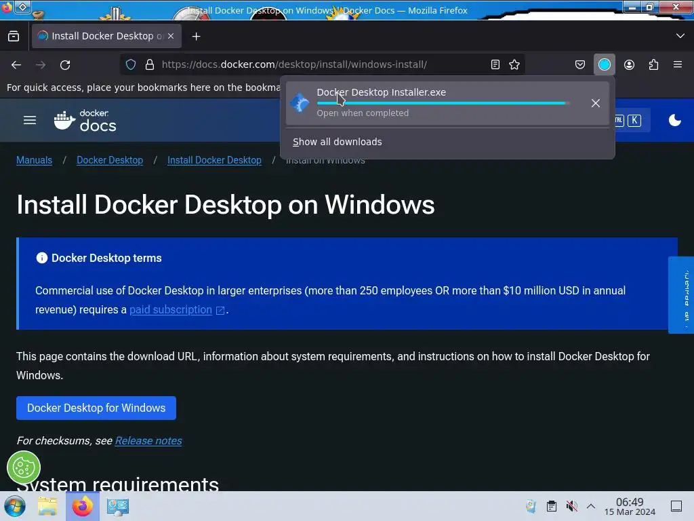Click the download progress bar
Image resolution: width=694 pixels, height=521 pixels.
pyautogui.click(x=443, y=103)
